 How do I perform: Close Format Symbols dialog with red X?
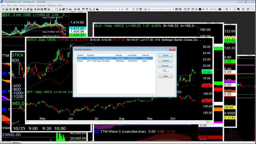(x=172, y=49)
